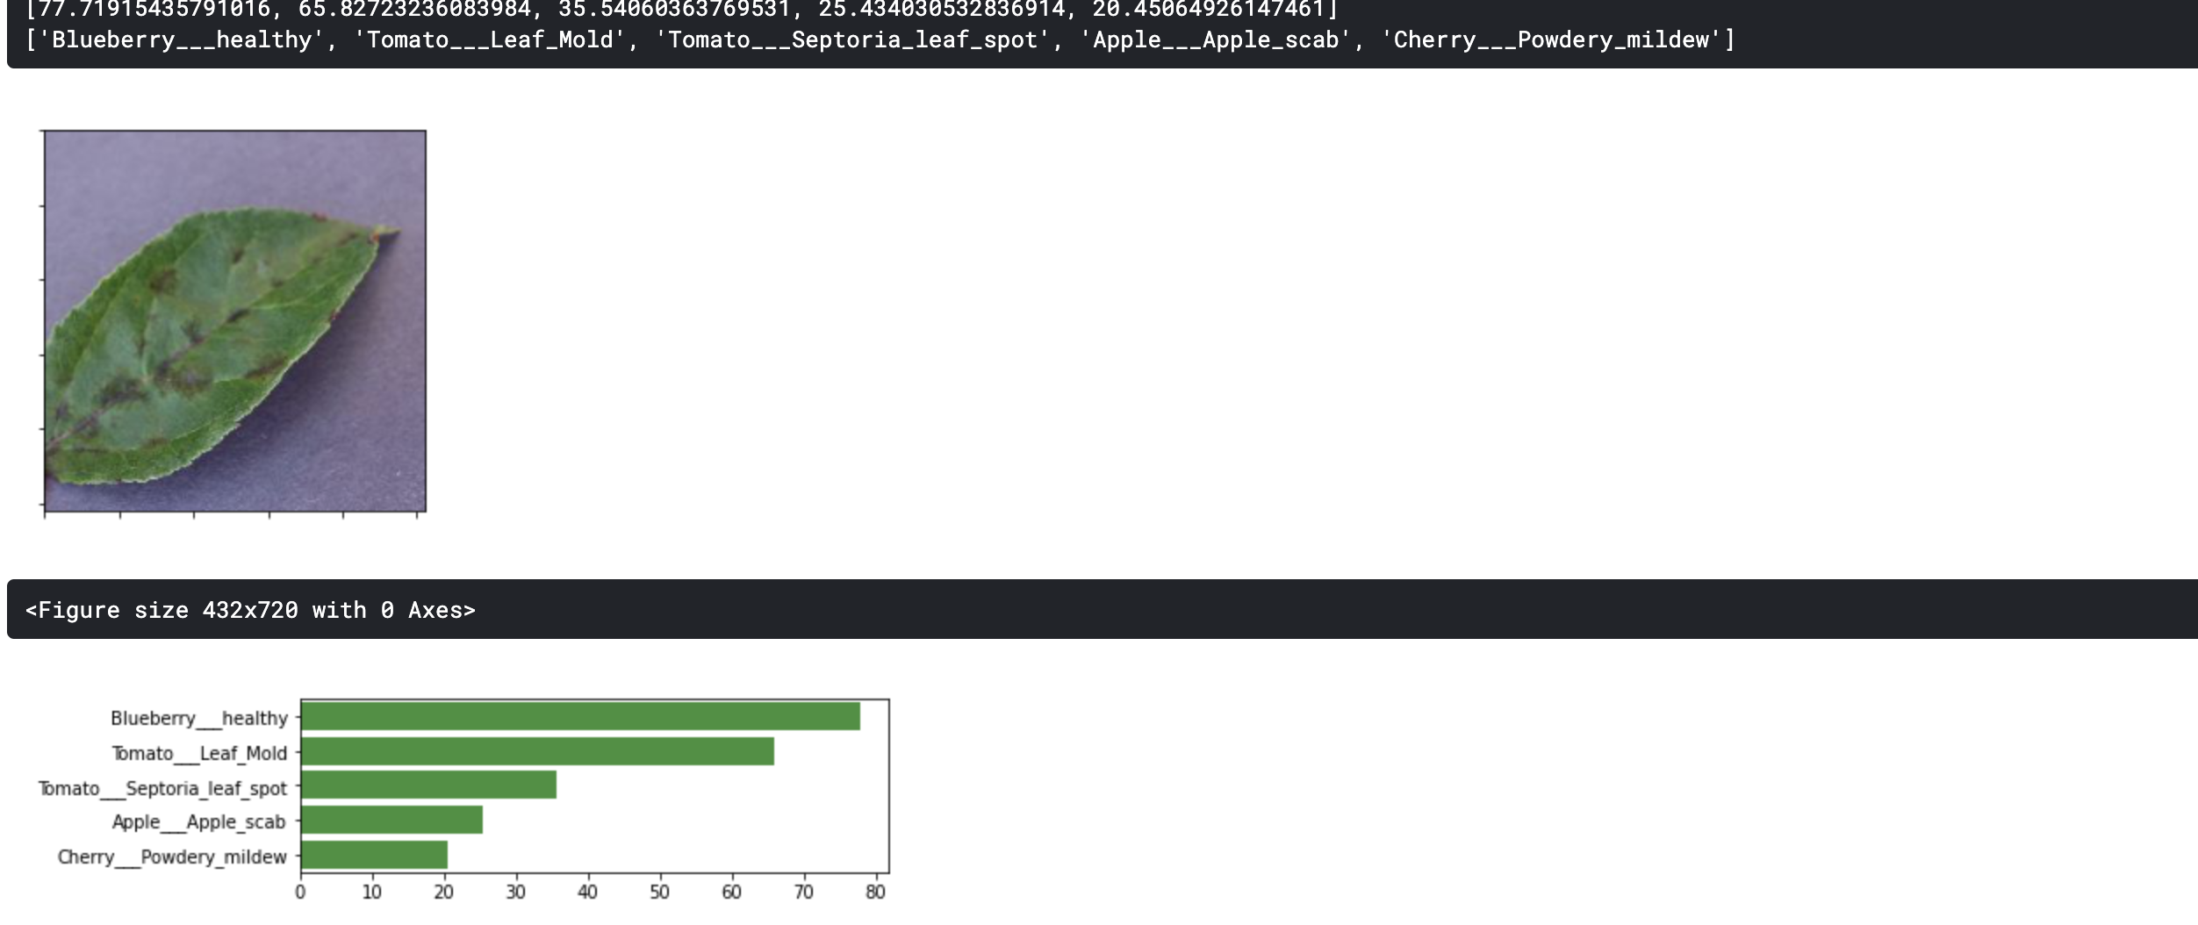
Task: Click the Blueberry___healthy y-axis label
Action: [x=199, y=718]
